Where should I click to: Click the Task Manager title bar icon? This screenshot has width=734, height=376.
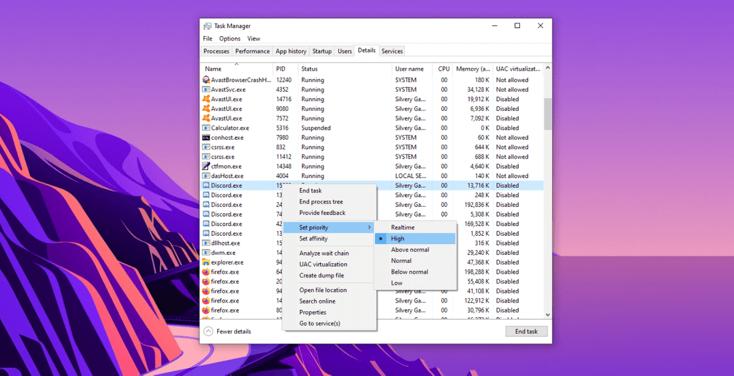pos(207,26)
